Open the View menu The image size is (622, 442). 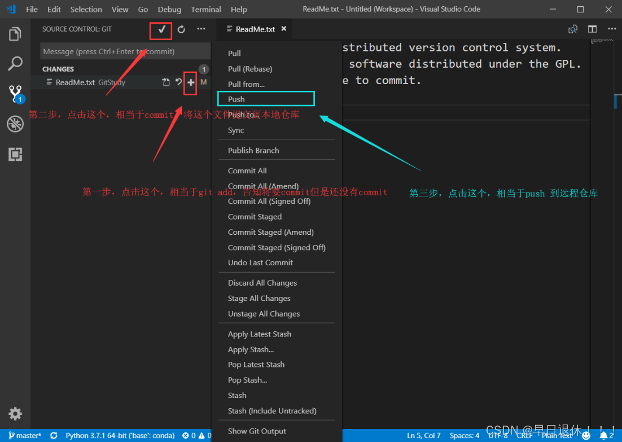[120, 9]
